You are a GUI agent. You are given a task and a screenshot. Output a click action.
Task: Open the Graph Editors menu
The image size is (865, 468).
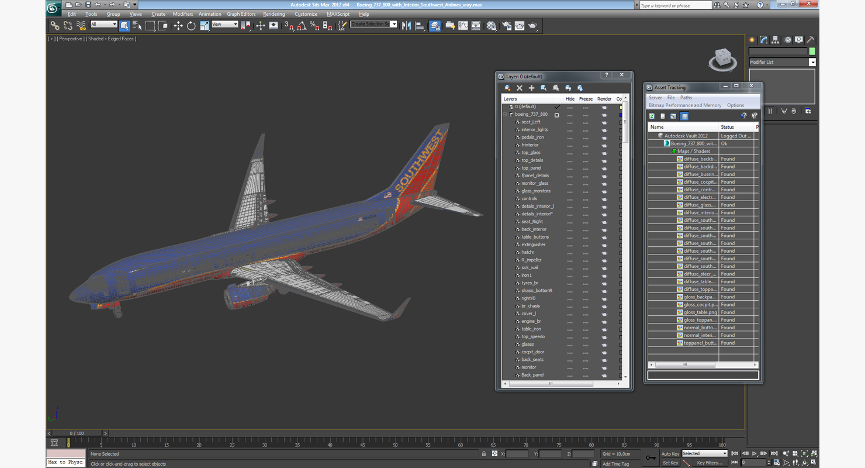pyautogui.click(x=241, y=14)
